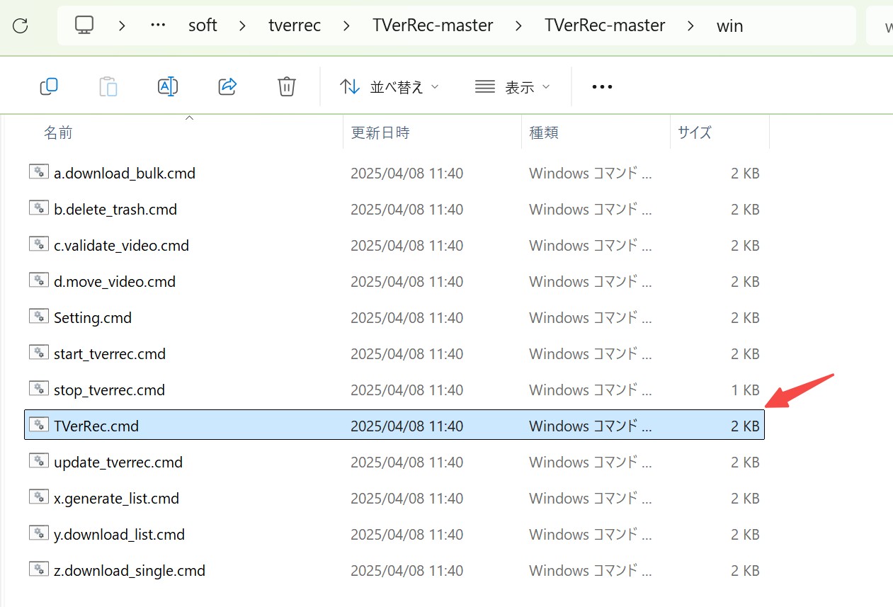Go to the tverrec folder in breadcrumb
The image size is (893, 607).
[295, 26]
